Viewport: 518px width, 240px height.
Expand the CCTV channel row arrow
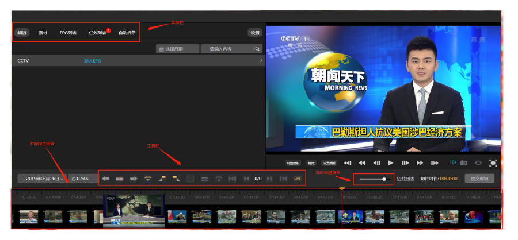(x=261, y=60)
